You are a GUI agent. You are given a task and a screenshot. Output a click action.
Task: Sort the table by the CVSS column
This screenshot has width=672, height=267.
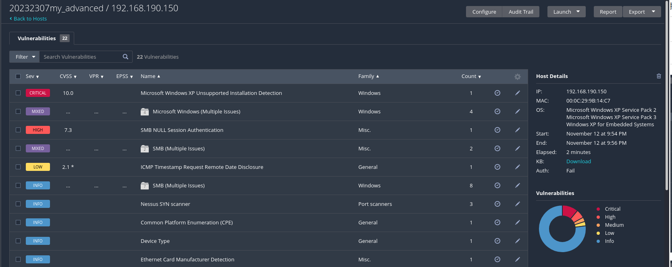point(68,76)
